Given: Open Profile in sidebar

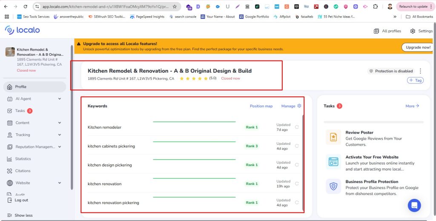Looking at the screenshot, I should (35, 87).
